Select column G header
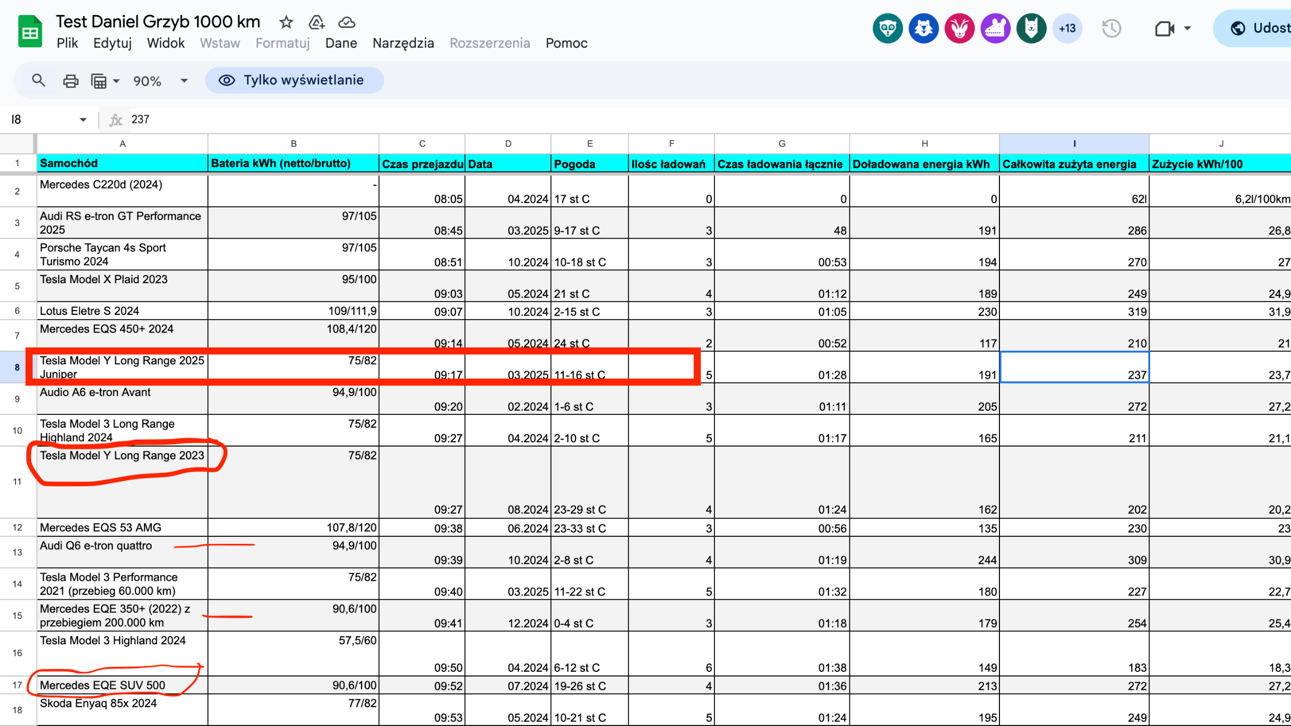This screenshot has width=1291, height=726. pyautogui.click(x=782, y=143)
